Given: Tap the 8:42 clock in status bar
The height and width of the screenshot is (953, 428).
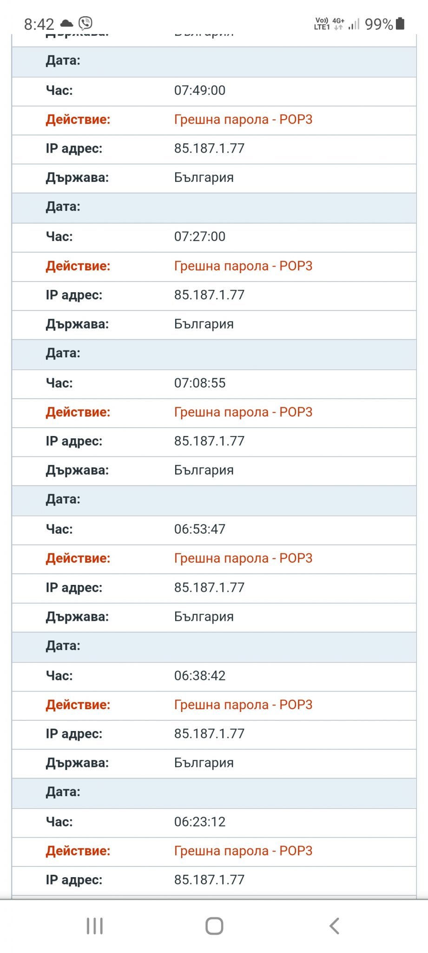Looking at the screenshot, I should 39,24.
